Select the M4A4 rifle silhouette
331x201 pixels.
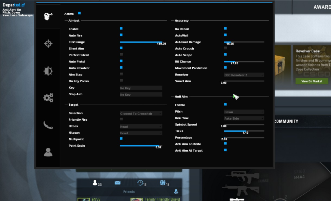coord(241,190)
